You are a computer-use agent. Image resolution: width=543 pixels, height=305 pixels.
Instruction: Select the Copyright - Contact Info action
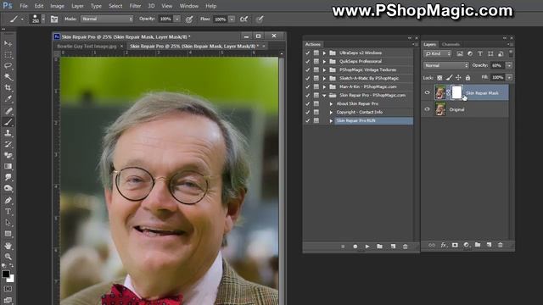(x=360, y=112)
